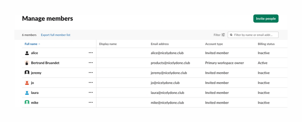Click alice@nicelydone.club email
Viewport: 302px width, 122px height.
[167, 53]
